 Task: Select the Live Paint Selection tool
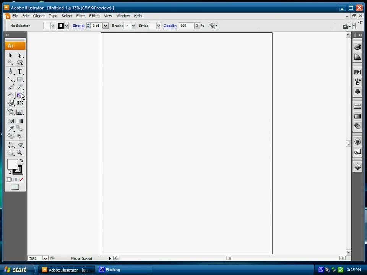(x=19, y=136)
